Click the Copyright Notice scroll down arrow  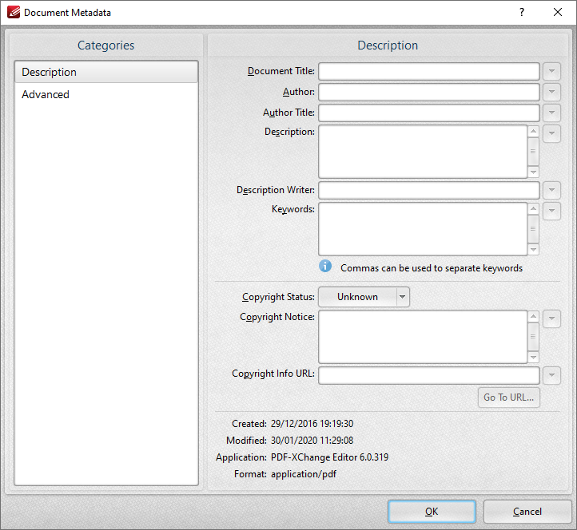pos(533,358)
